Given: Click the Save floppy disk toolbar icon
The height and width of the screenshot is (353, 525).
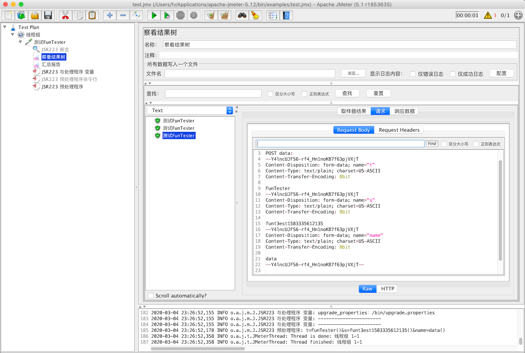Looking at the screenshot, I should tap(48, 15).
